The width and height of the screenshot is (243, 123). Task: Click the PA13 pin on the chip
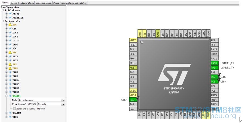point(215,49)
